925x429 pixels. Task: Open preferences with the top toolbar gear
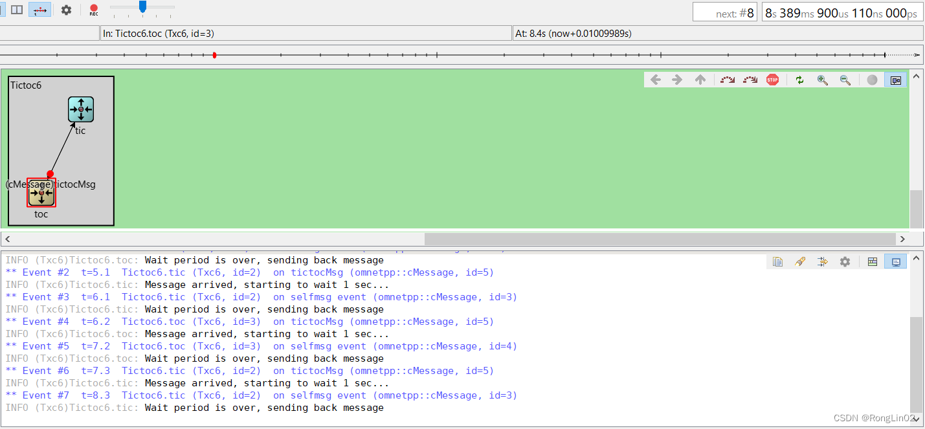66,10
